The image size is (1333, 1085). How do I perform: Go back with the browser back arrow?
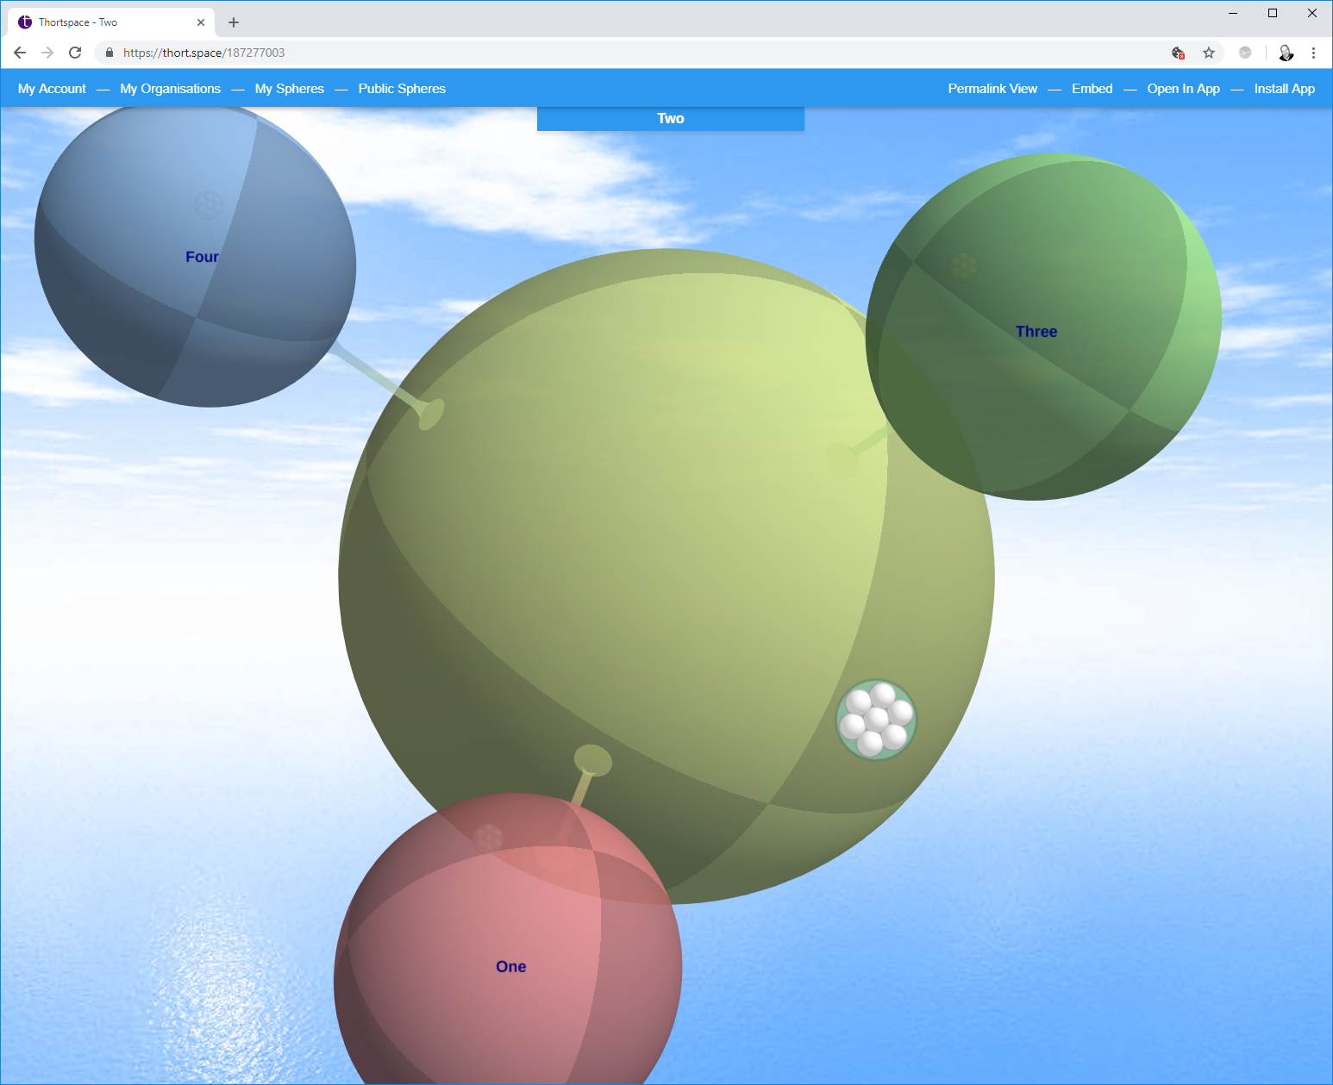coord(20,53)
